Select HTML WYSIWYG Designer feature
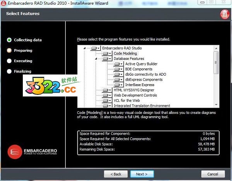 (x=134, y=90)
